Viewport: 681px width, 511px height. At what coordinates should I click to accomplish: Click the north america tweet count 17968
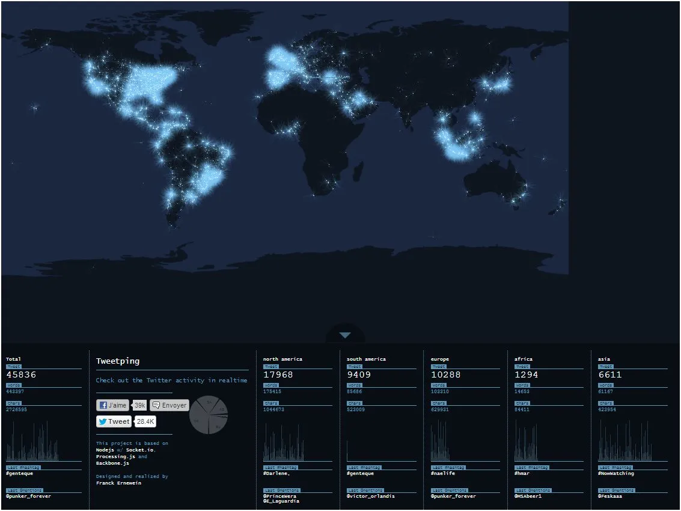coord(278,375)
